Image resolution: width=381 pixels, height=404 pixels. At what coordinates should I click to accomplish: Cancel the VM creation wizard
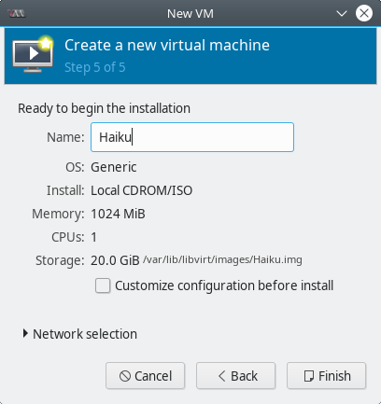click(146, 376)
